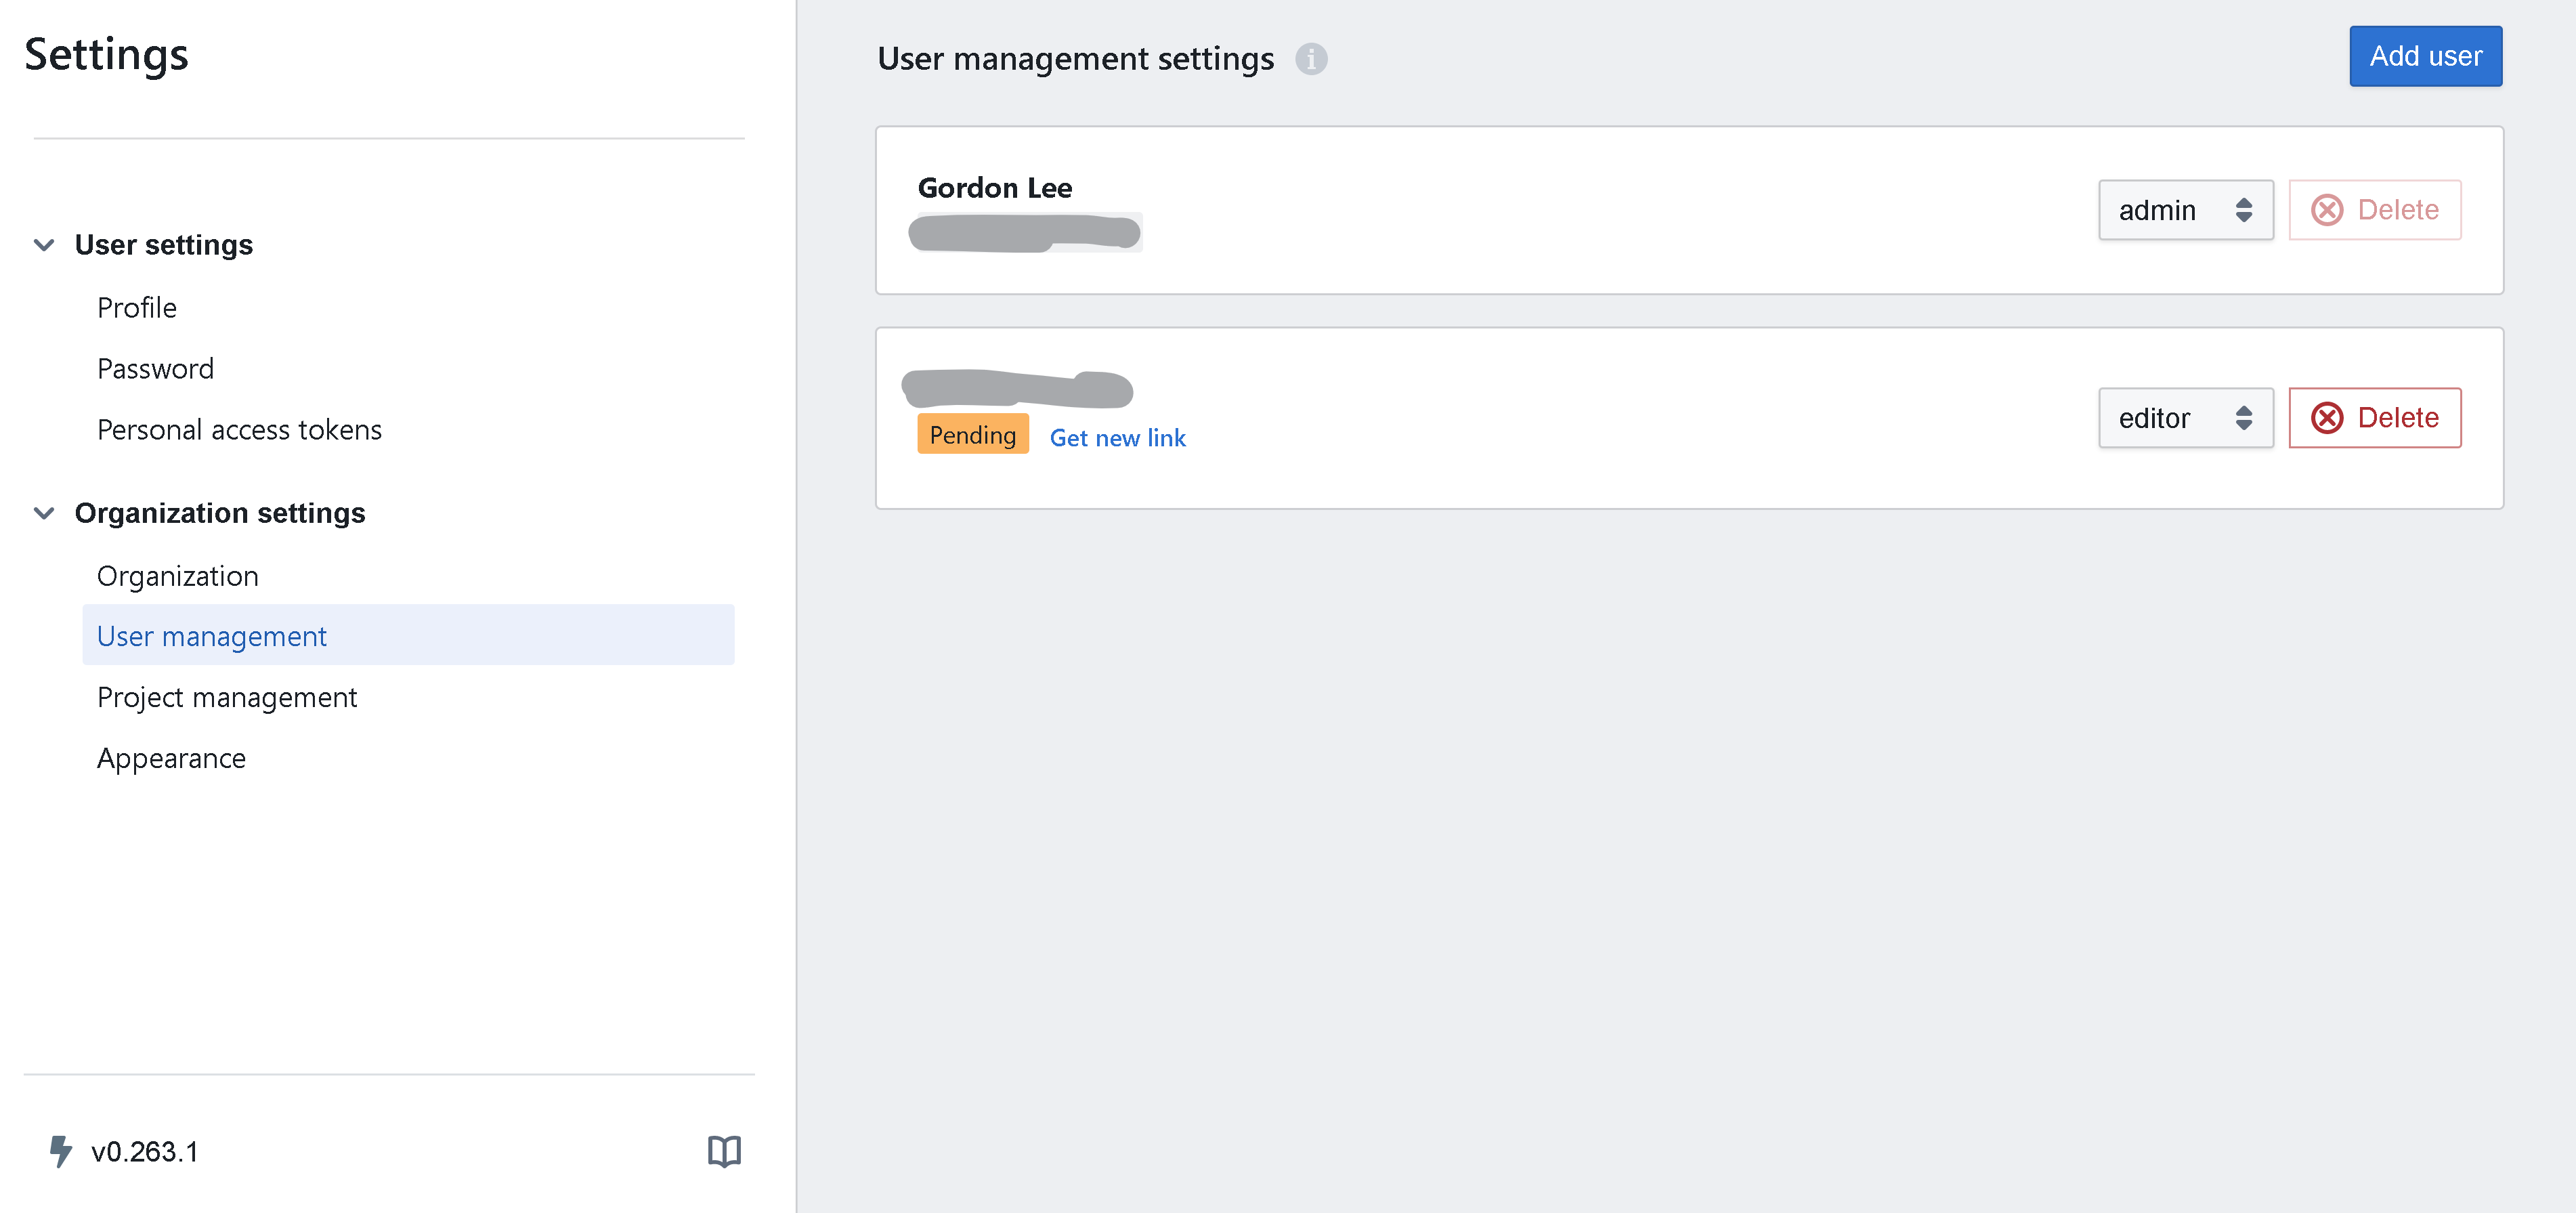Open Appearance settings
The width and height of the screenshot is (2576, 1213).
click(x=171, y=757)
